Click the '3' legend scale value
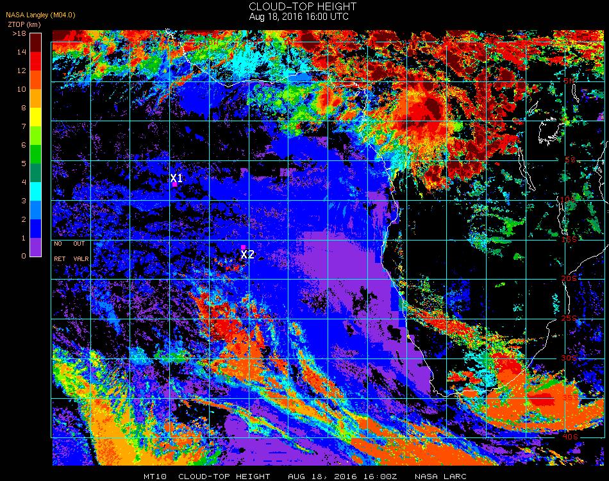Viewport: 609px width, 481px height. point(24,201)
